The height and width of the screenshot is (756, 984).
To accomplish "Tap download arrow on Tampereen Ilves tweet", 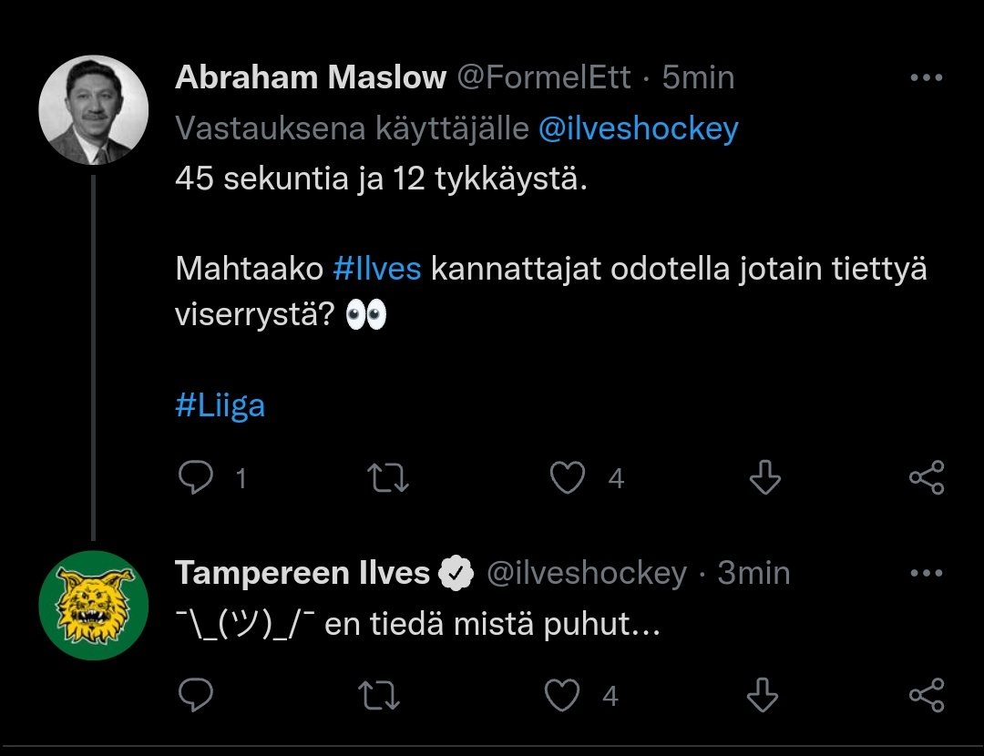I will [762, 696].
